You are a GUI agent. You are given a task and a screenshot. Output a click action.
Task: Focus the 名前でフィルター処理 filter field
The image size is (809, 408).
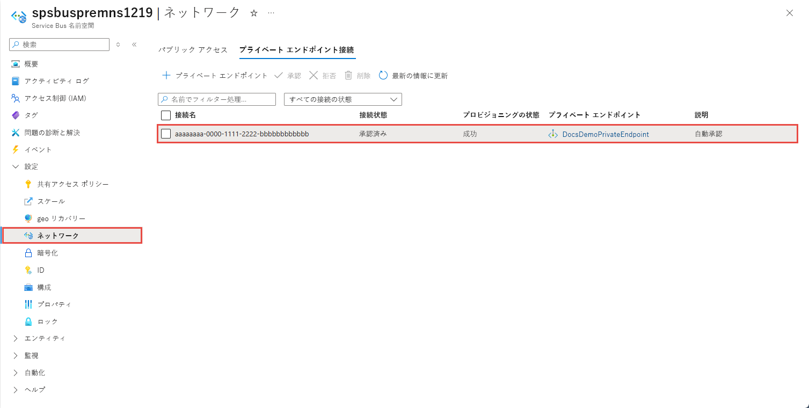pyautogui.click(x=217, y=99)
